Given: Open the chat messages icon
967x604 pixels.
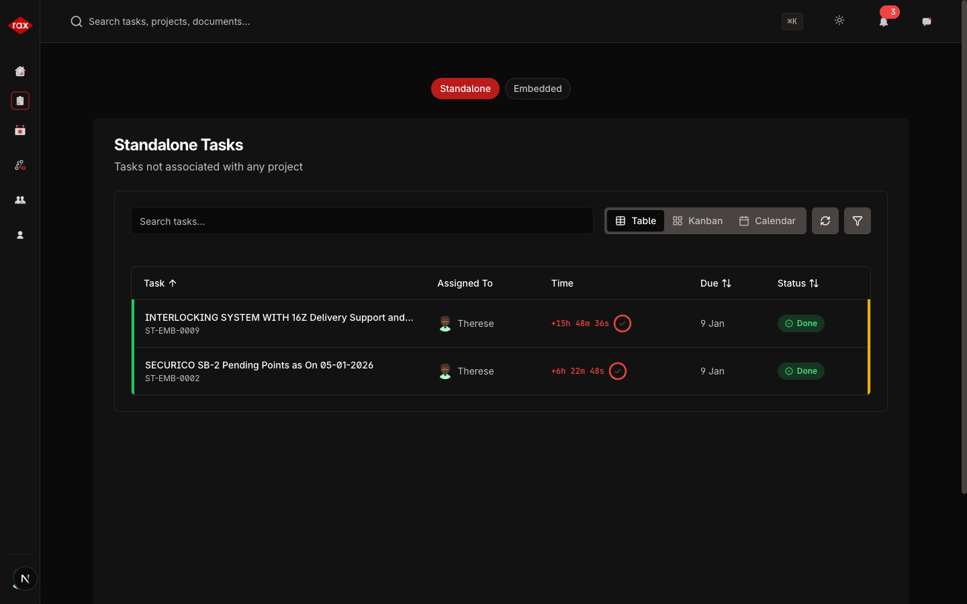Looking at the screenshot, I should coord(927,21).
